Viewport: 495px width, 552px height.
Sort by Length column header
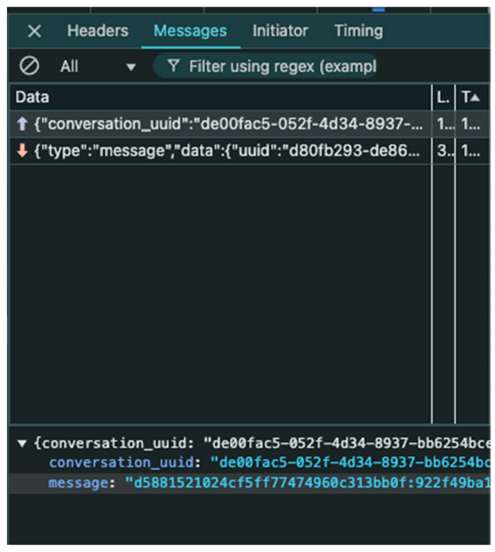(x=443, y=97)
